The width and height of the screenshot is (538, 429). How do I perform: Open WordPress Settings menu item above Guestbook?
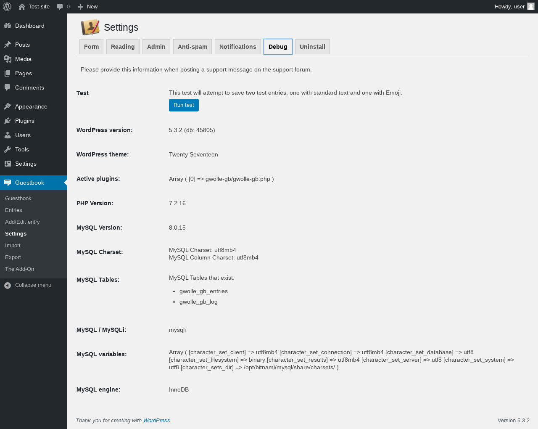(34, 164)
